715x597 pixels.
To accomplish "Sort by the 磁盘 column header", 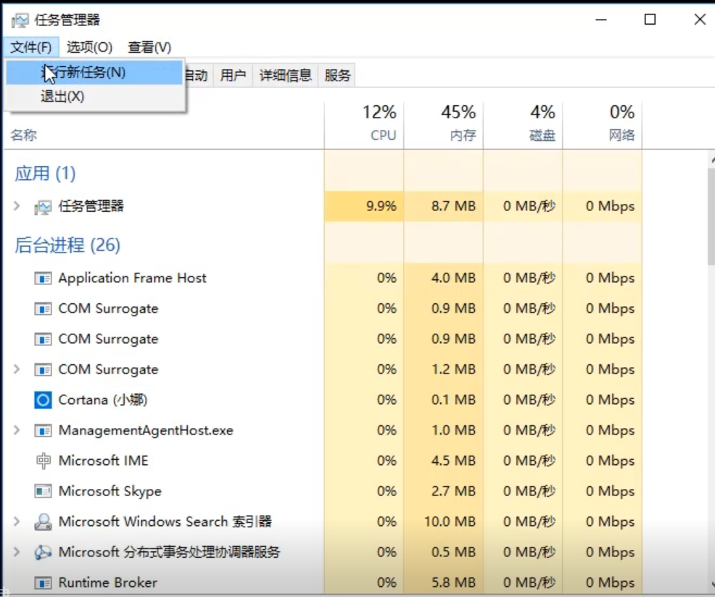I will tap(523, 124).
